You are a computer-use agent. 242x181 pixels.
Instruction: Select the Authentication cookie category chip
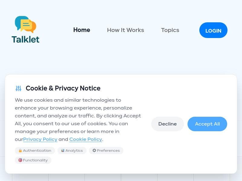pyautogui.click(x=35, y=150)
